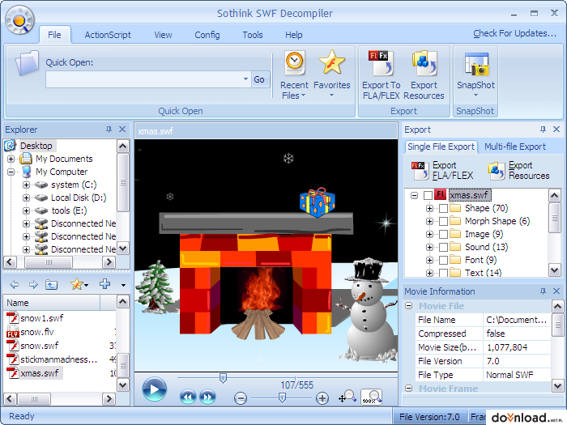Click Export Resources in Export panel
This screenshot has width=567, height=425.
tap(518, 170)
